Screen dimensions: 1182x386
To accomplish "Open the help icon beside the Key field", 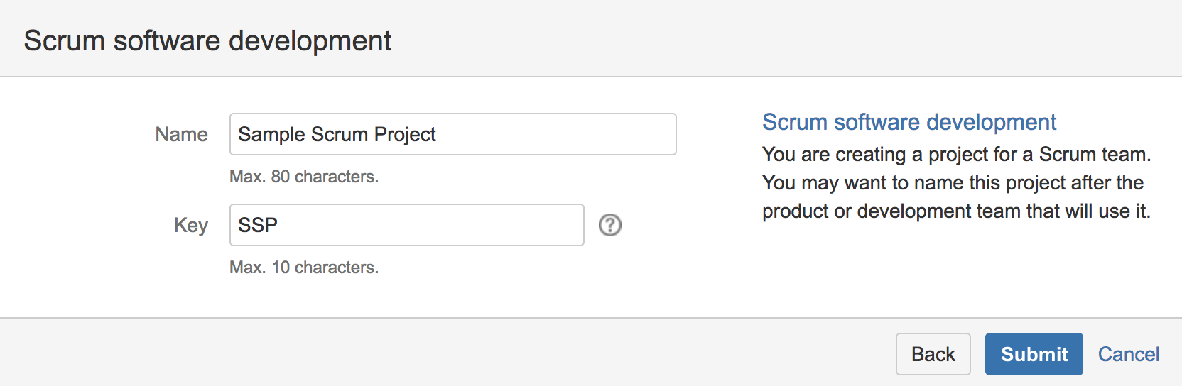I will coord(609,225).
